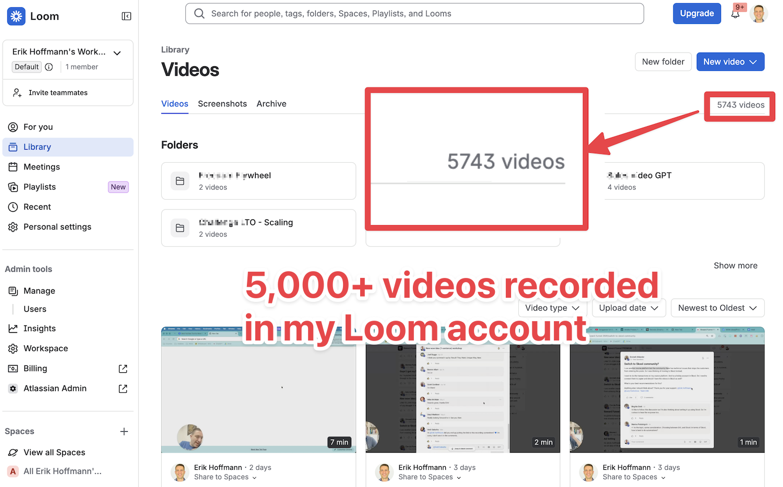Expand the workspace switcher chevron
783x487 pixels.
(x=117, y=53)
